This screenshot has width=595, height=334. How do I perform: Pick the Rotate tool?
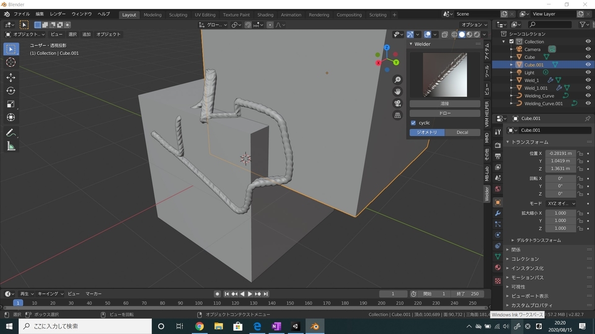(11, 91)
